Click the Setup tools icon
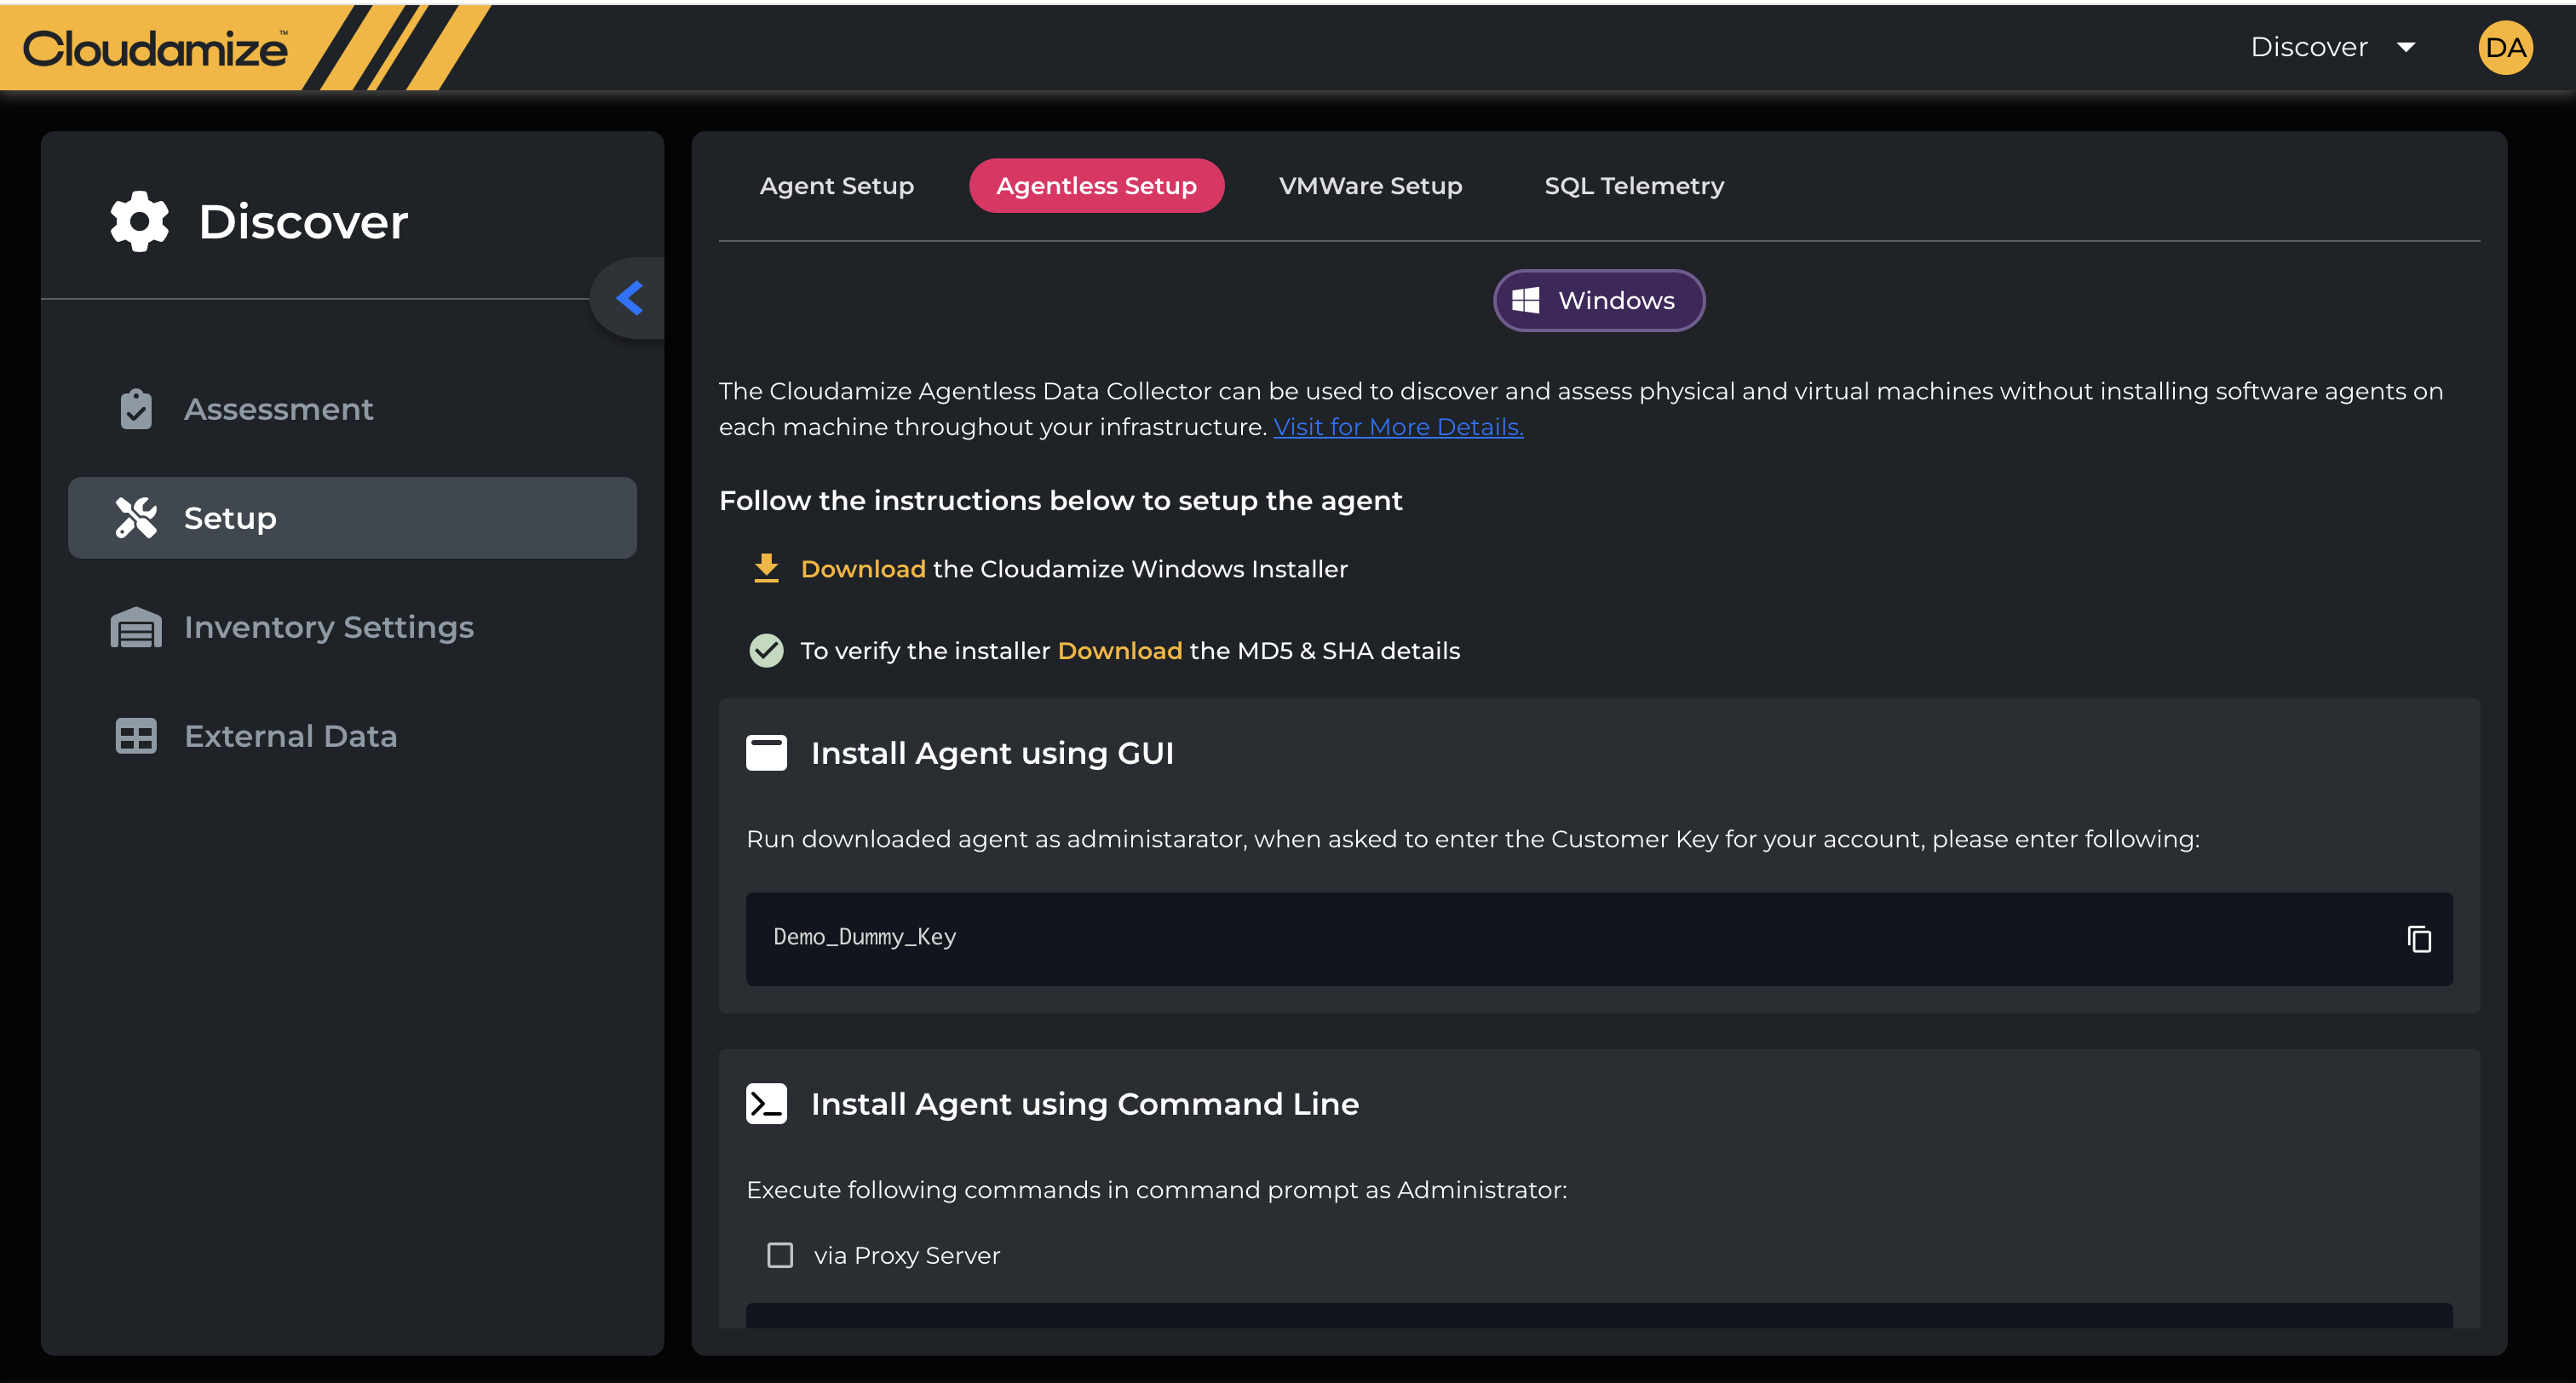The image size is (2576, 1383). pos(136,518)
